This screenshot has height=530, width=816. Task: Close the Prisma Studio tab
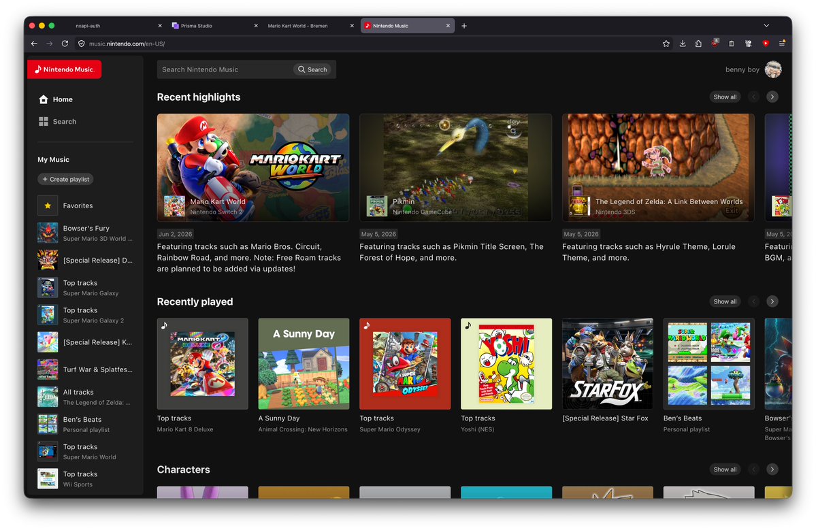click(x=256, y=25)
